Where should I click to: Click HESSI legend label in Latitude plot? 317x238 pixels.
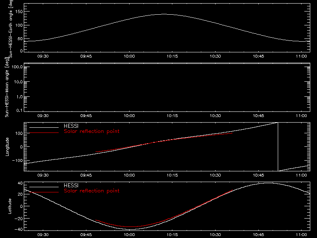pyautogui.click(x=71, y=185)
